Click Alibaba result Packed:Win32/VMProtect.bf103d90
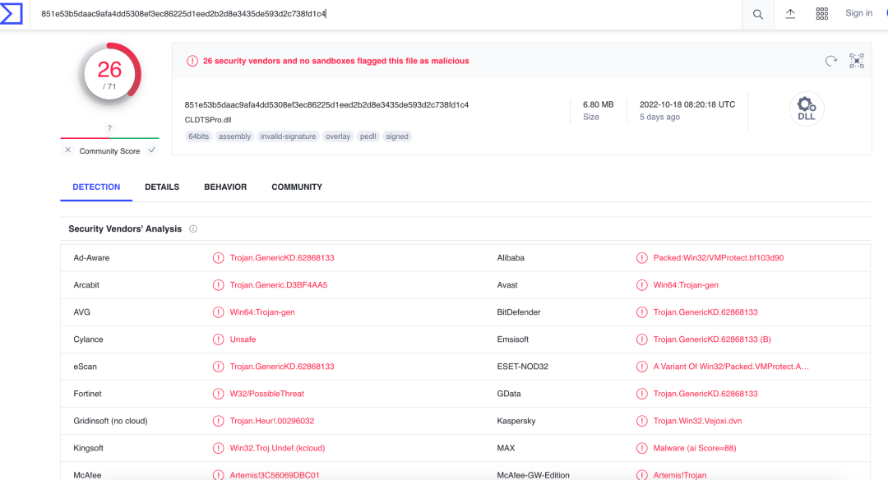888x480 pixels. click(x=718, y=257)
